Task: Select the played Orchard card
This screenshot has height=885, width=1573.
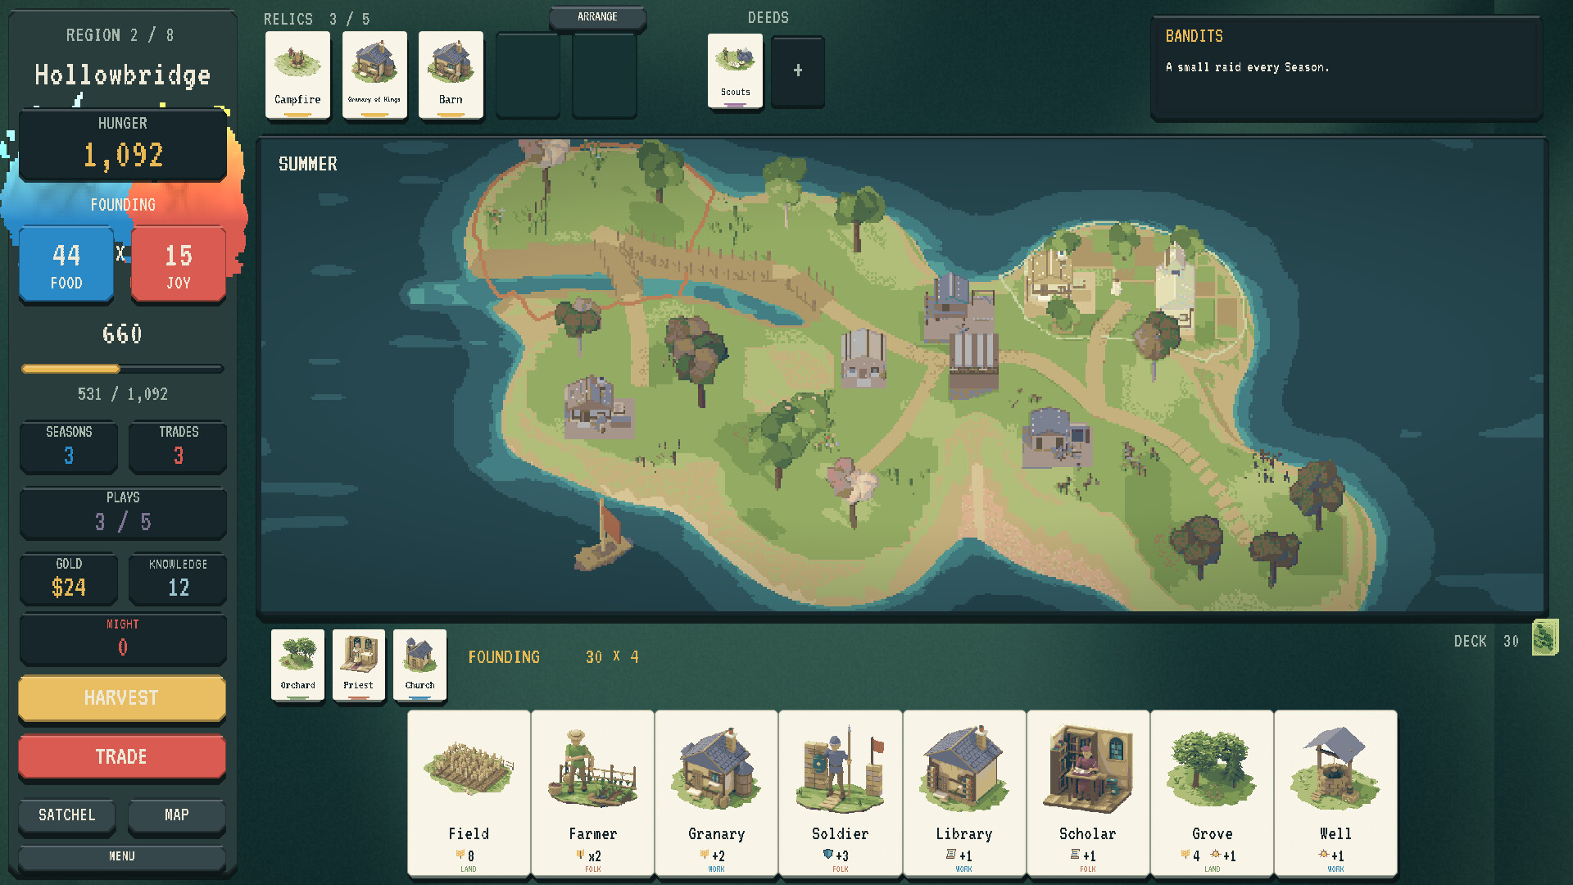Action: tap(297, 665)
